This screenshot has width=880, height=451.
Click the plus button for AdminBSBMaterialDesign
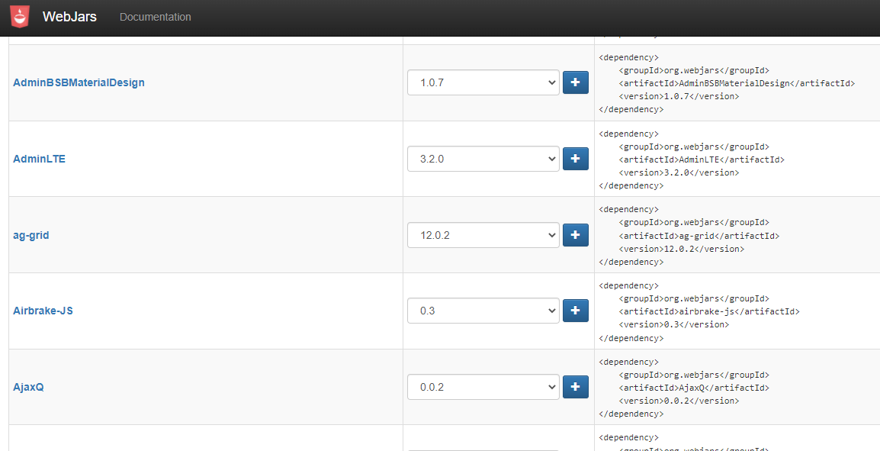(x=575, y=82)
